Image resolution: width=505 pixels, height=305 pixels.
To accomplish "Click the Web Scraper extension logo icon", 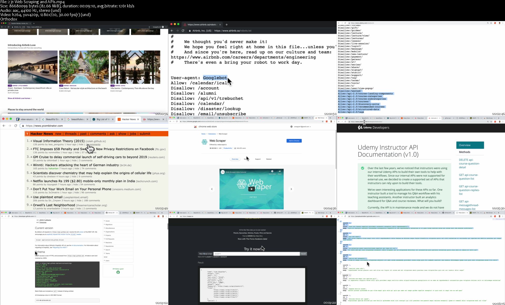I will [204, 142].
